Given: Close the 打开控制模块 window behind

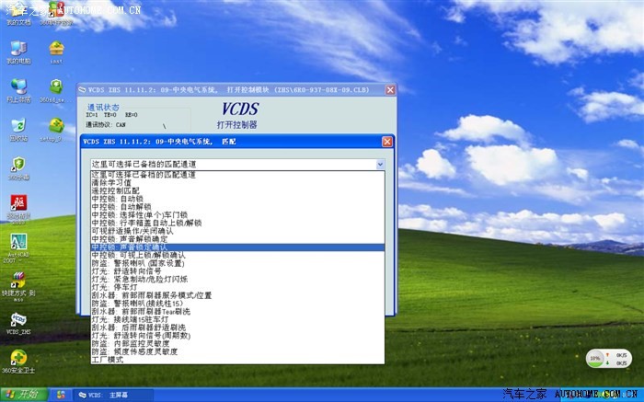Looking at the screenshot, I should pyautogui.click(x=390, y=89).
